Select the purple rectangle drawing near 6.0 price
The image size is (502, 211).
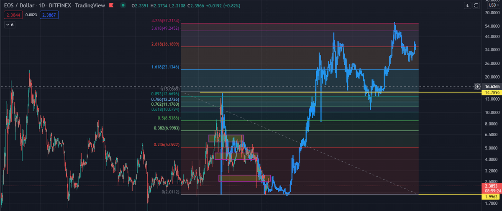[226, 138]
